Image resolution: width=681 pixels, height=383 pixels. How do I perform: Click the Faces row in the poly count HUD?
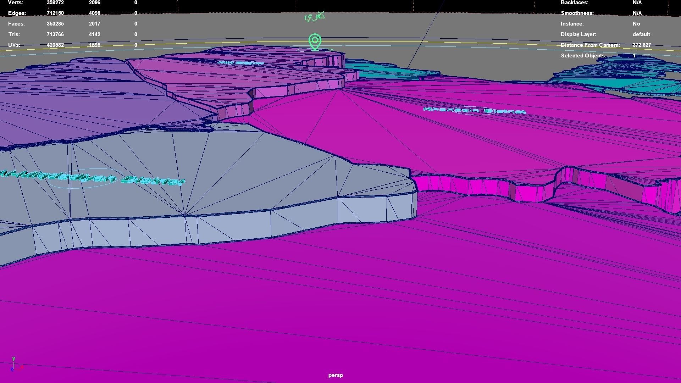point(16,24)
